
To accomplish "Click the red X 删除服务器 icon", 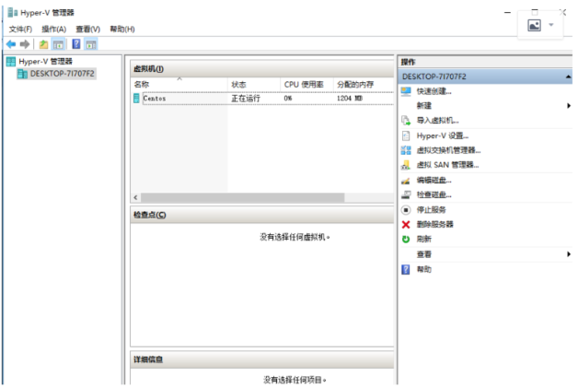I will [406, 225].
